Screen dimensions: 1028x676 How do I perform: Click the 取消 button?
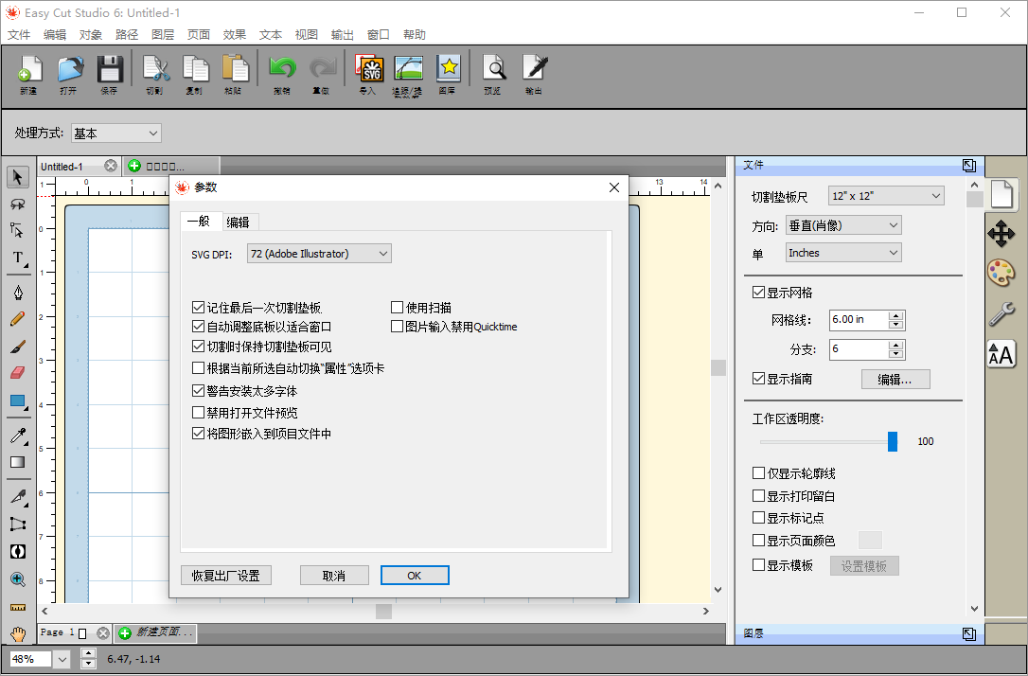point(334,575)
